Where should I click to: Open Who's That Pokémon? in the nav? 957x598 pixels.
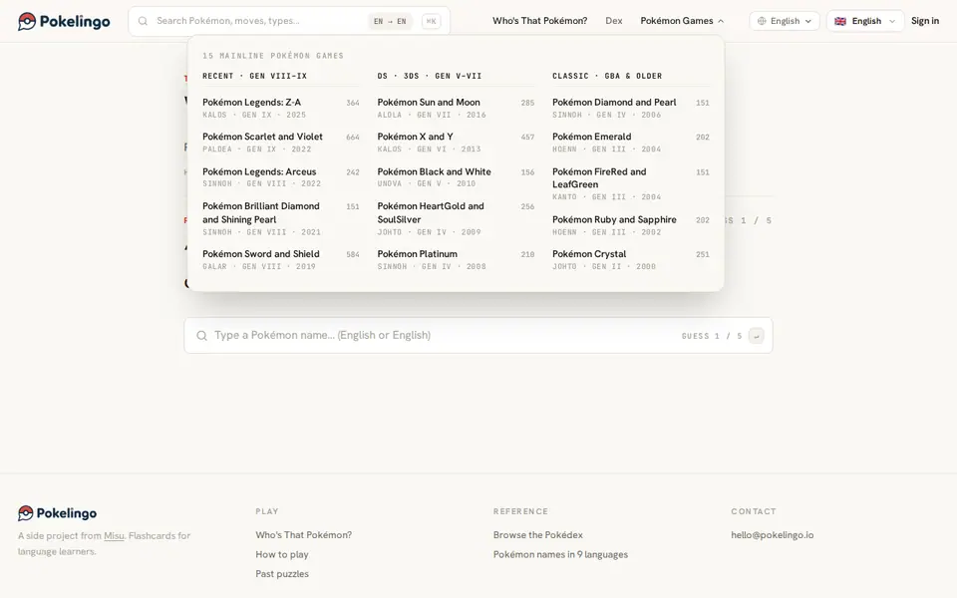[x=539, y=21]
